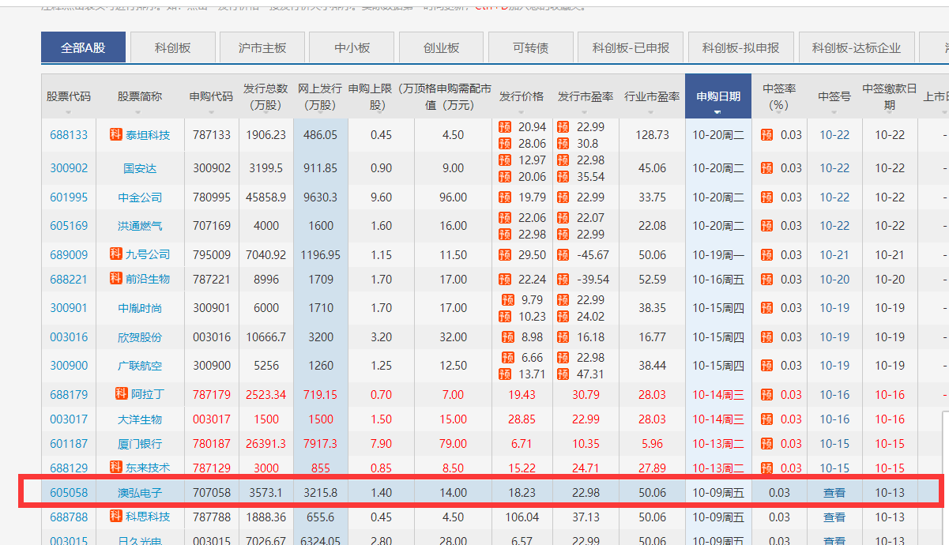This screenshot has width=949, height=545.
Task: Click the 预 badge next to price 6.66
Action: 508,358
